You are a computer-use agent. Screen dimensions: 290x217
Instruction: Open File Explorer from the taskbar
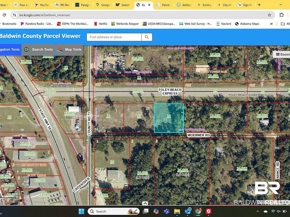pyautogui.click(x=177, y=211)
